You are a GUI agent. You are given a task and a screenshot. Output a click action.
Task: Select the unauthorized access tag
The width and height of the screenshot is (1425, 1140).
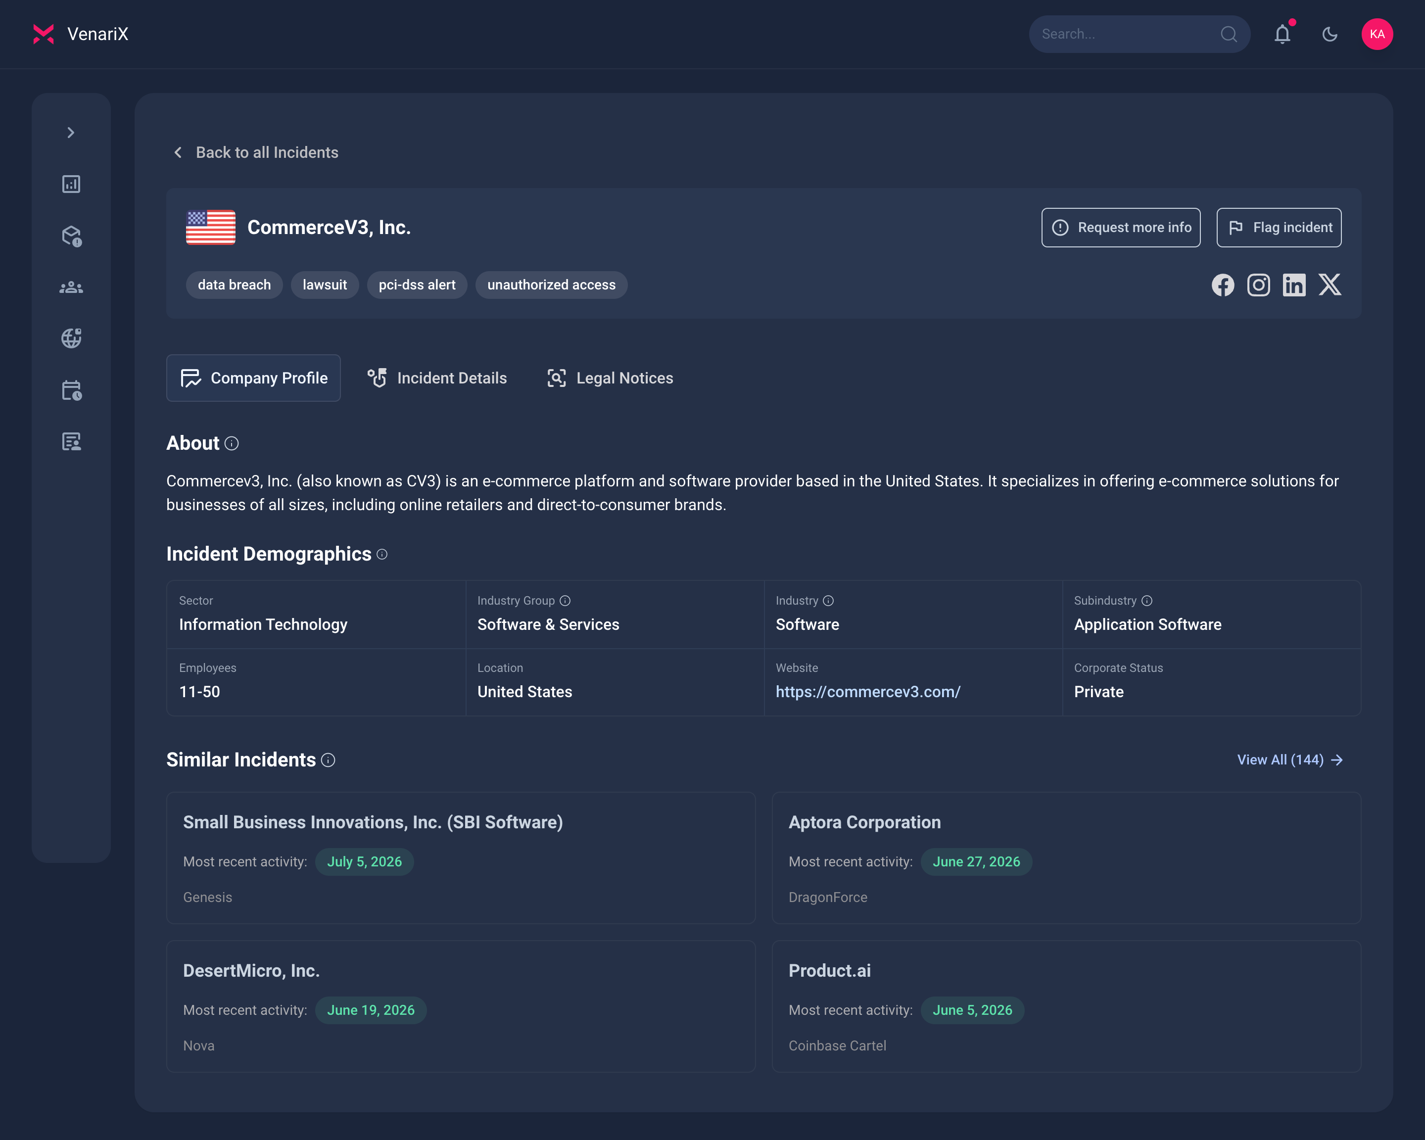[551, 285]
